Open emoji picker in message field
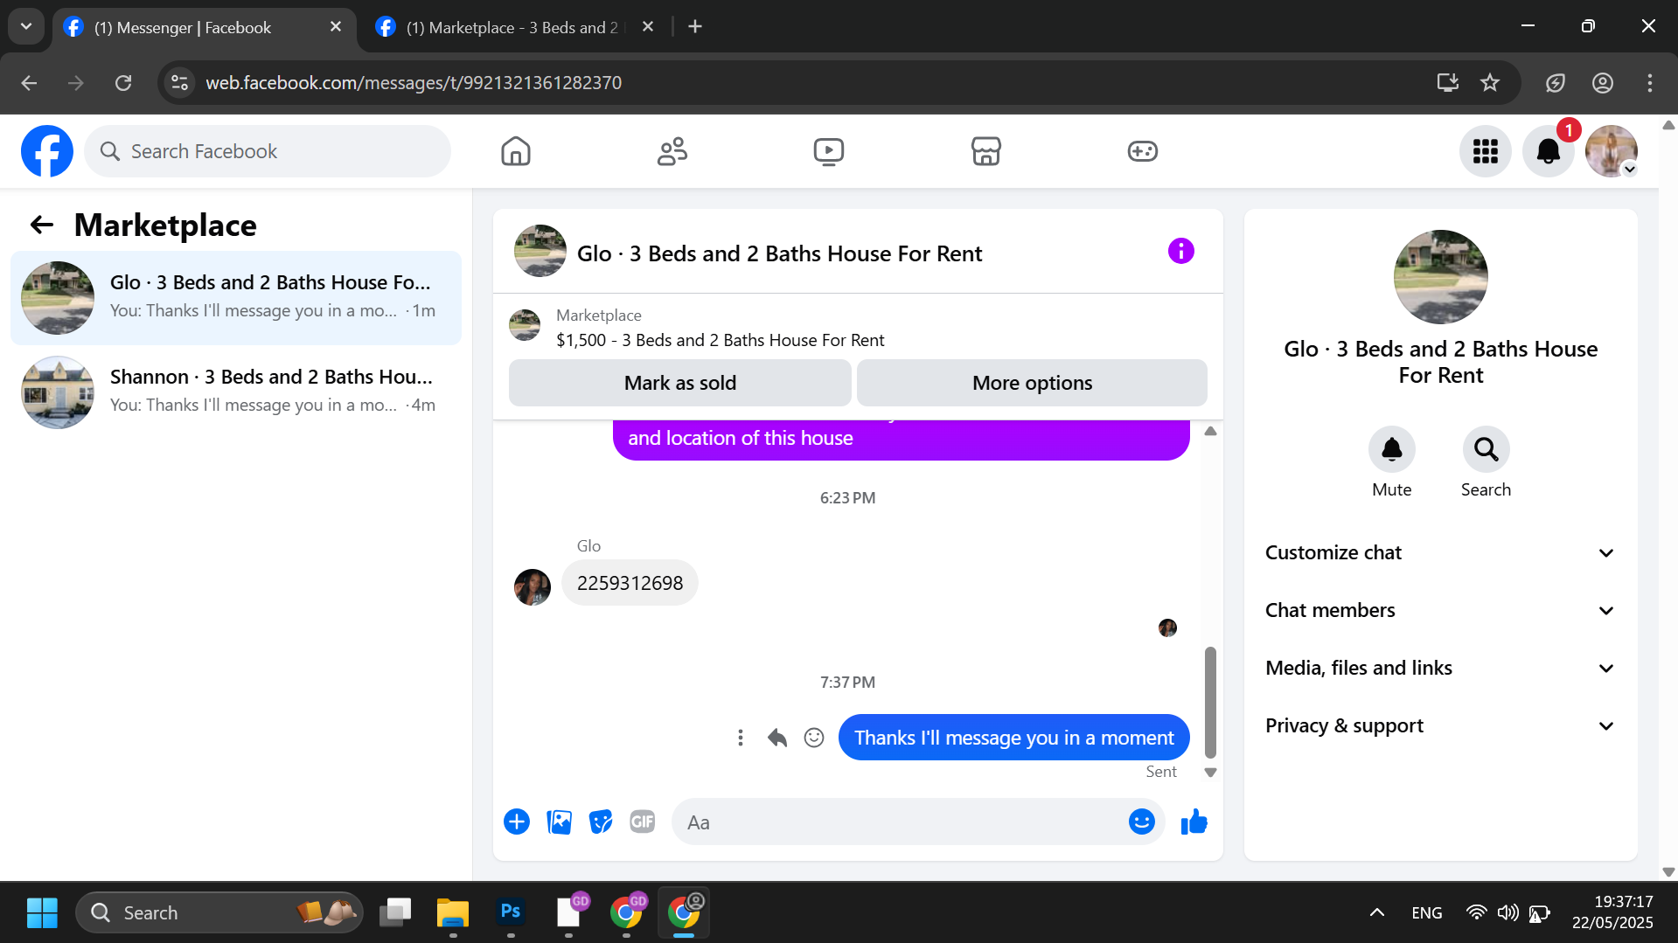This screenshot has width=1678, height=943. tap(1141, 822)
